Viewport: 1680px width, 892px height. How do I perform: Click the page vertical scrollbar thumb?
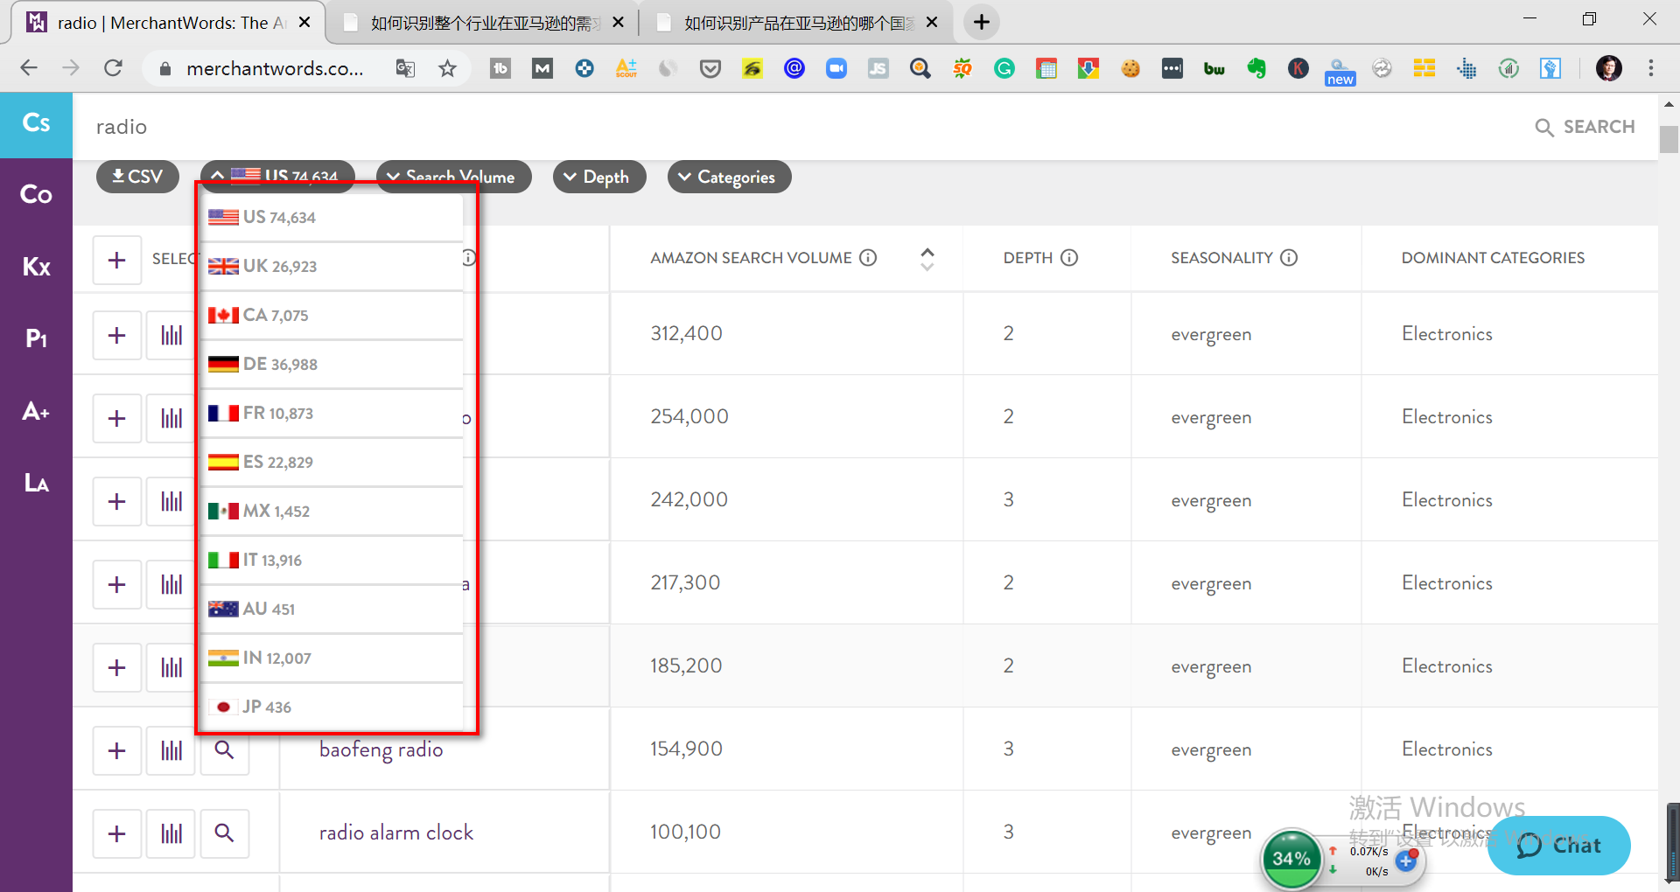(x=1669, y=140)
